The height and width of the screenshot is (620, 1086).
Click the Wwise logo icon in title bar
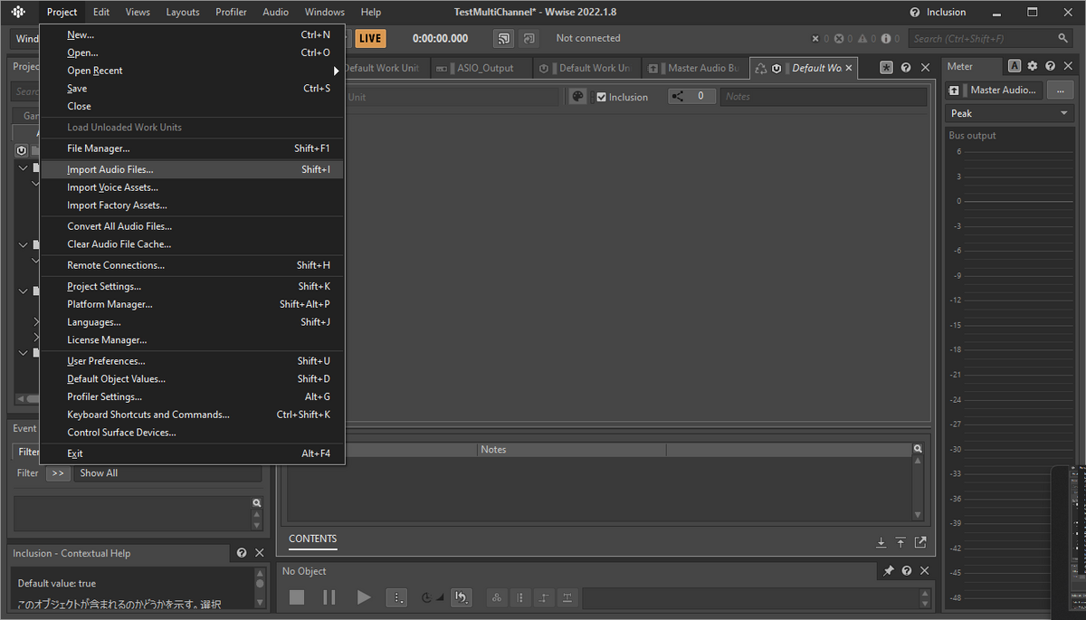click(x=18, y=12)
